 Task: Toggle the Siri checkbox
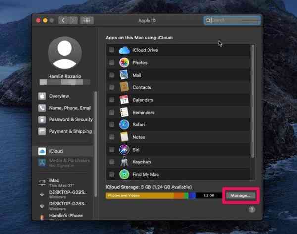(x=112, y=150)
